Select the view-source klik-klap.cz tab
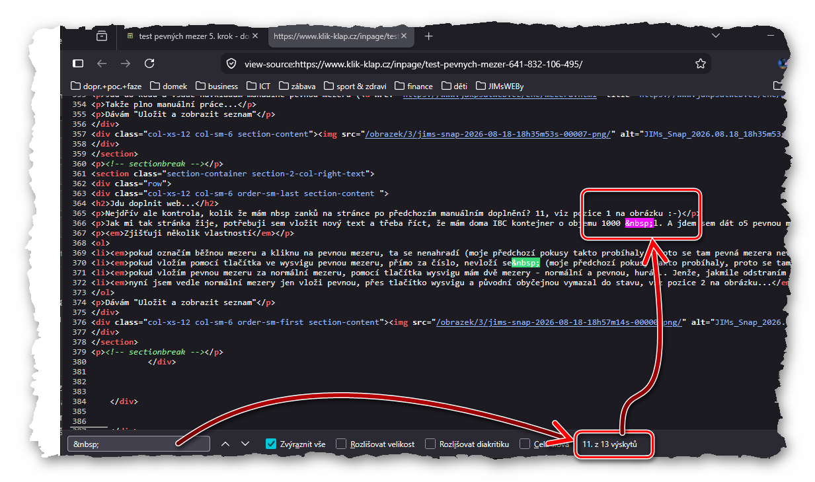Image resolution: width=815 pixels, height=482 pixels. (340, 36)
